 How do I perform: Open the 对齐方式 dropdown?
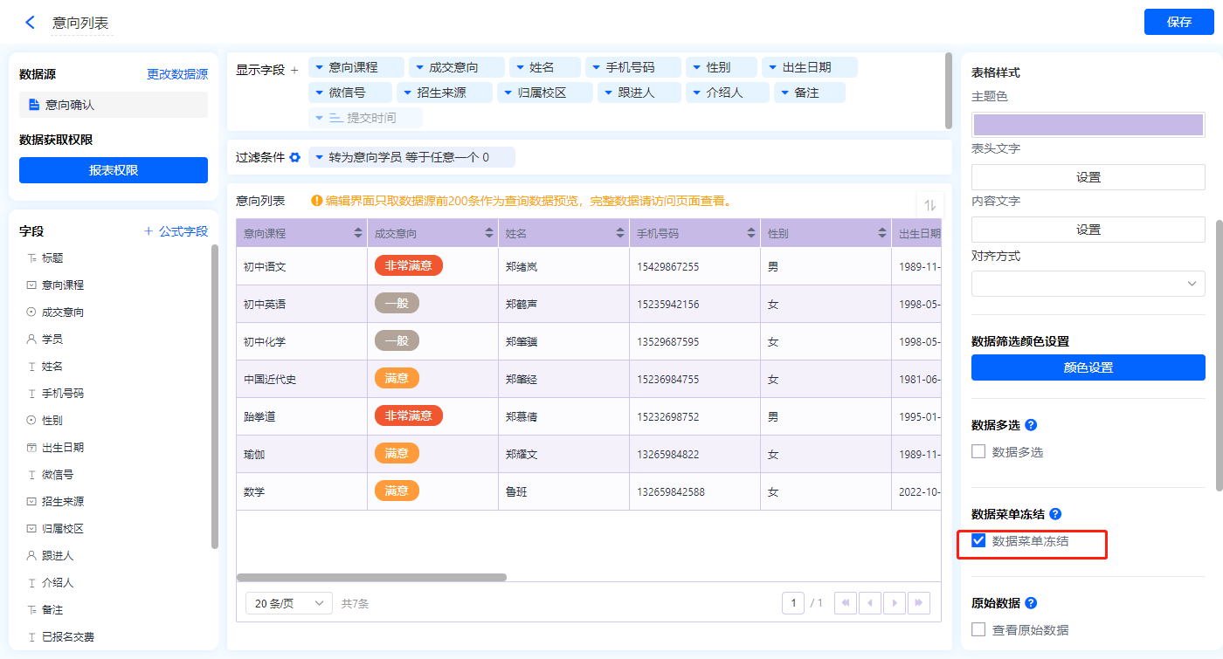[x=1088, y=284]
